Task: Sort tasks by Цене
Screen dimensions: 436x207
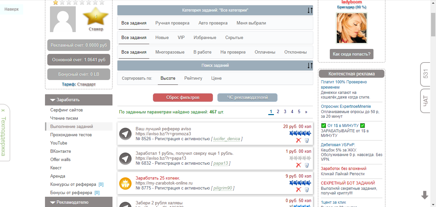Action: 216,78
